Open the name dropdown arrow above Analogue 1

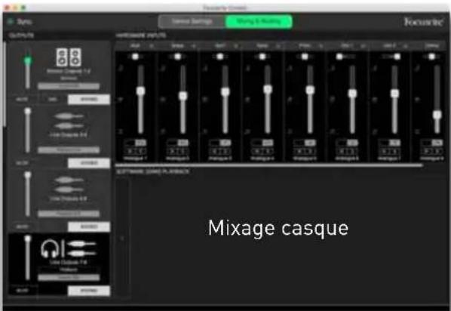tap(152, 46)
